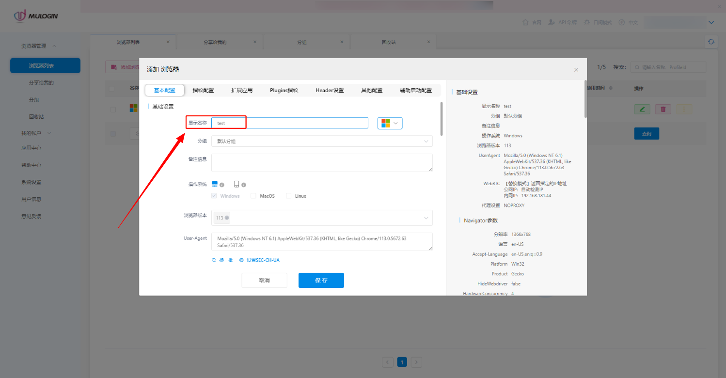
Task: Open the yellow three-dots more options icon
Action: [684, 109]
